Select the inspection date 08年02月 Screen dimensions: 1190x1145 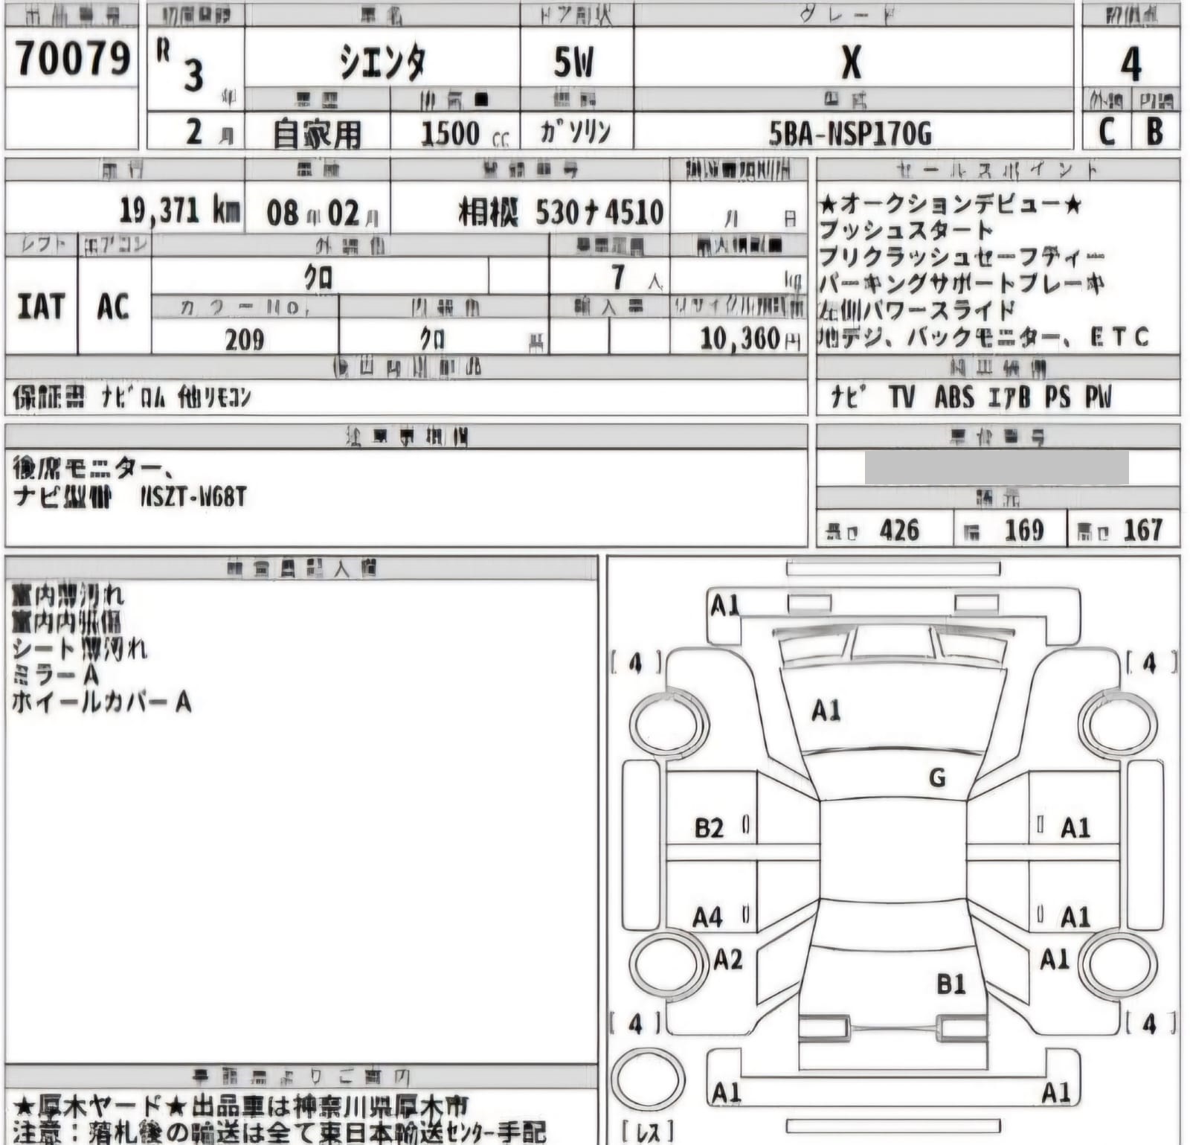pos(324,213)
